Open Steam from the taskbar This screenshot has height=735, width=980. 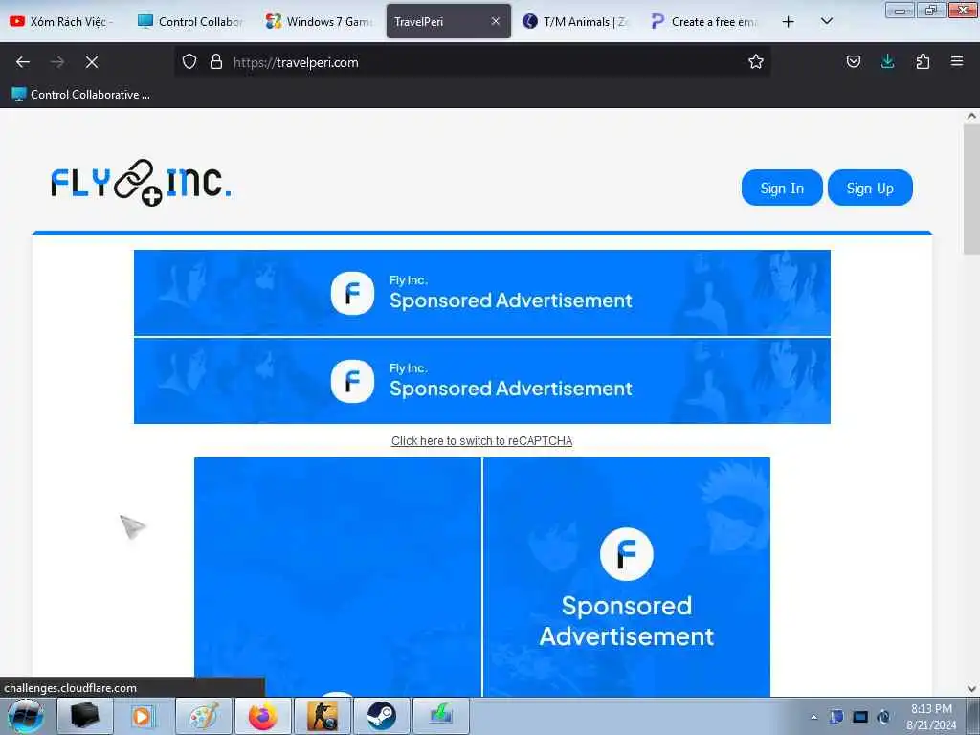(381, 716)
